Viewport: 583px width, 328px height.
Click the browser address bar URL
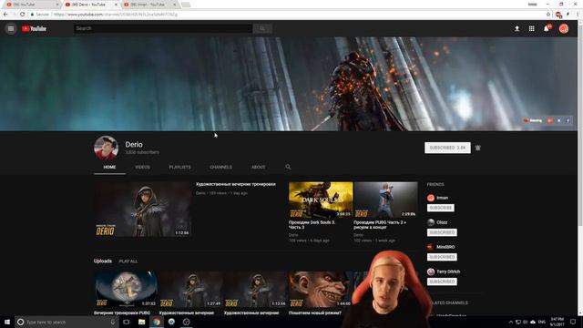pyautogui.click(x=116, y=15)
